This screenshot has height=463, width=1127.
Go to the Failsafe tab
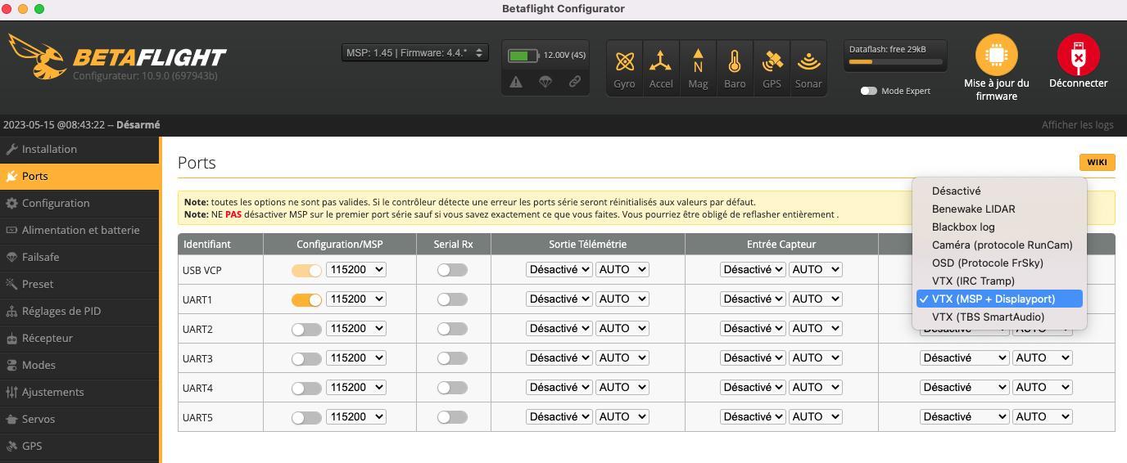[79, 257]
